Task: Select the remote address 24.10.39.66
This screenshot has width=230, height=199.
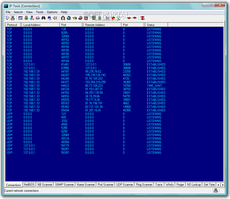Action: 92,96
